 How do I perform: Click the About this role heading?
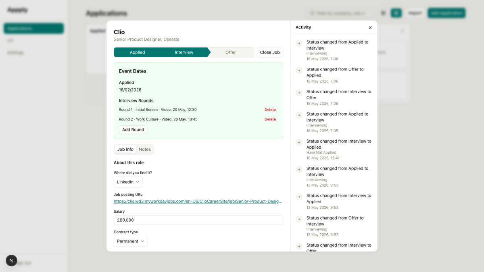[129, 163]
